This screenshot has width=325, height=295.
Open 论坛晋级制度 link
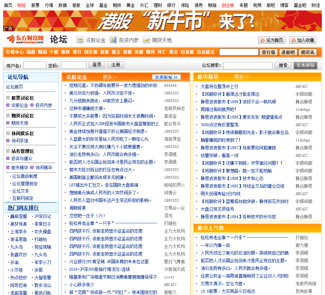(x=25, y=176)
